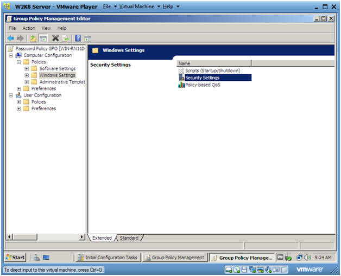Image resolution: width=341 pixels, height=276 pixels.
Task: Toggle the Show/Hide Action Pane icon
Action: point(87,38)
